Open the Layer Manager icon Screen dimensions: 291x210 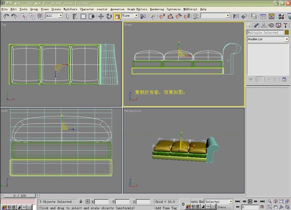[254, 17]
